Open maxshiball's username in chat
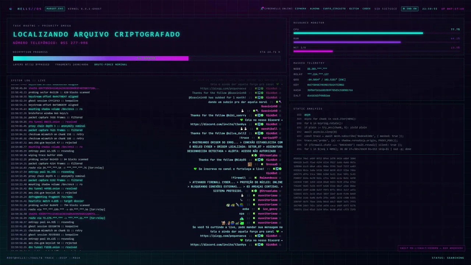 (x=269, y=129)
